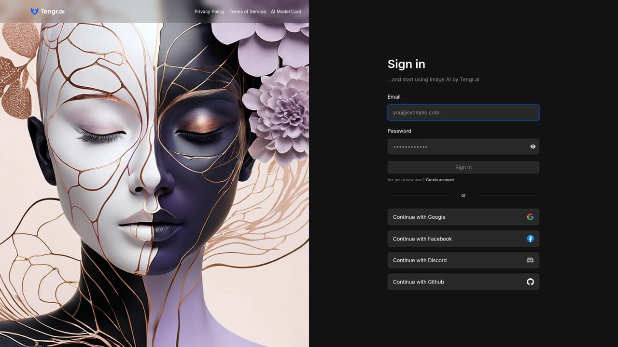Image resolution: width=618 pixels, height=347 pixels.
Task: Click the "or" separator text
Action: [463, 195]
